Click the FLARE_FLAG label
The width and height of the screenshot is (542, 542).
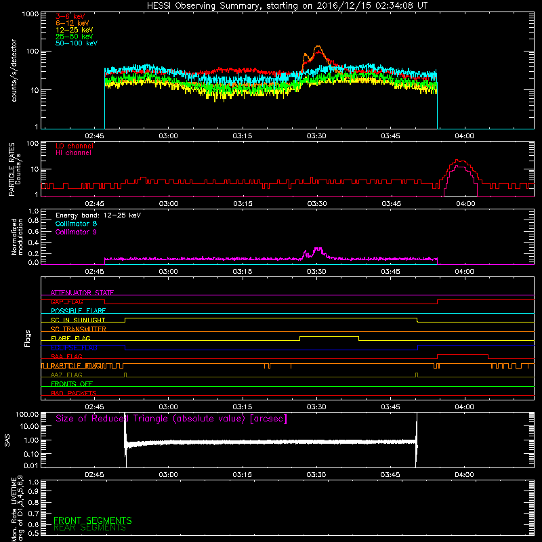click(70, 338)
